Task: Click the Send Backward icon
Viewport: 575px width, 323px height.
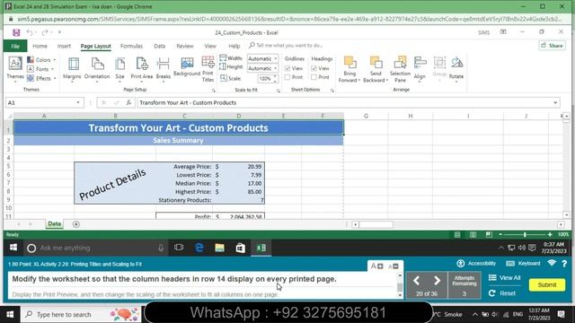Action: [x=376, y=63]
